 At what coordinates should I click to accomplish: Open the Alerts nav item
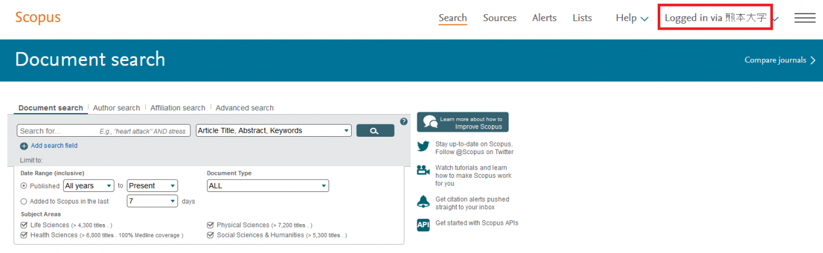point(545,18)
